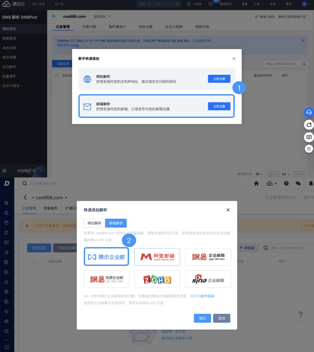
Task: Open the headset customer service floating button
Action: pyautogui.click(x=309, y=112)
